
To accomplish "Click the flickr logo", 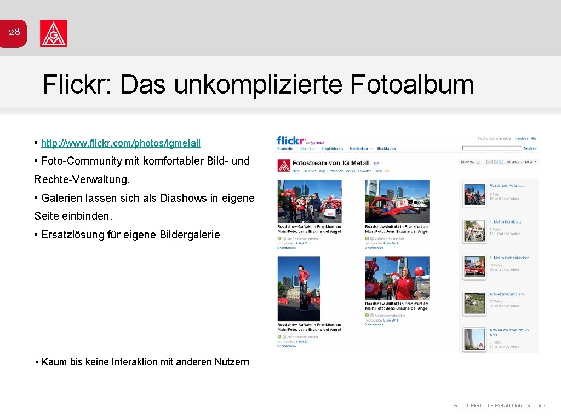I will (x=290, y=141).
